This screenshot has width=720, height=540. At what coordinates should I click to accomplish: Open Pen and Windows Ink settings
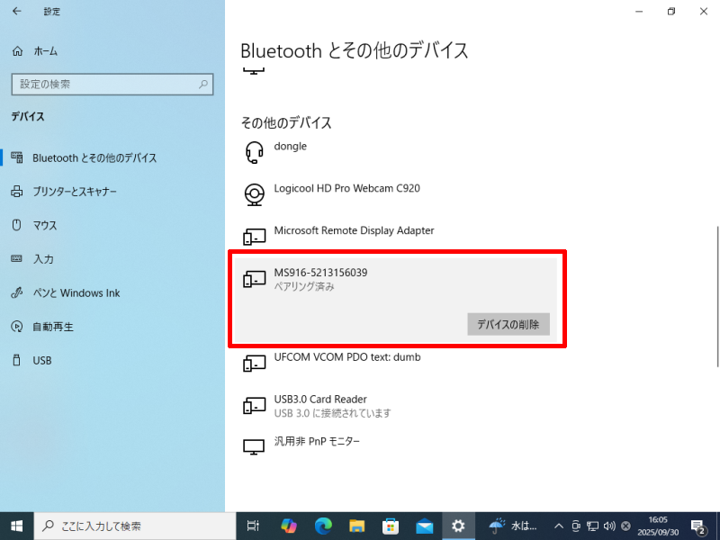coord(76,293)
